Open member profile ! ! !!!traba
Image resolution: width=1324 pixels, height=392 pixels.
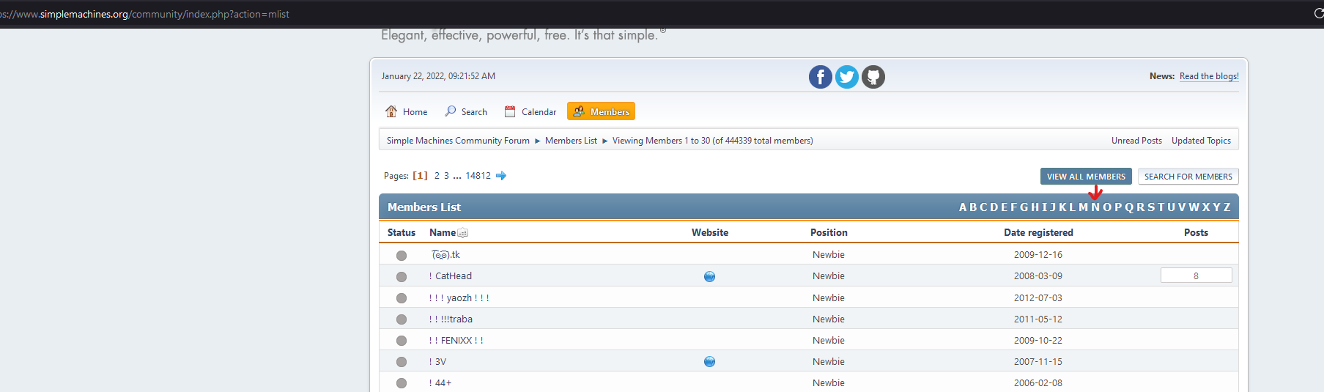[x=451, y=319]
